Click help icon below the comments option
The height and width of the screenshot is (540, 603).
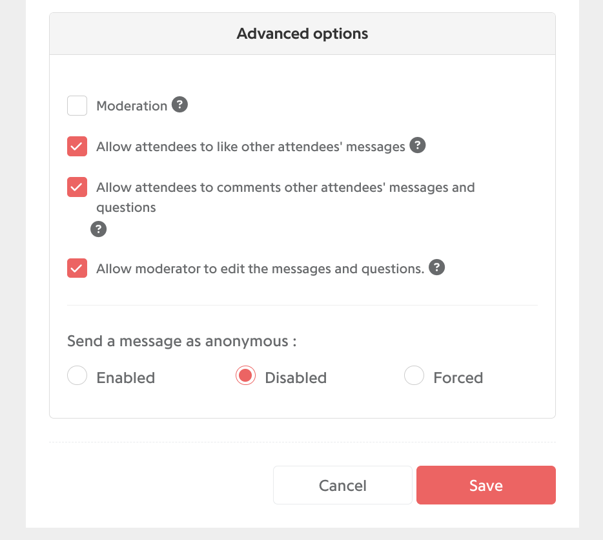98,229
